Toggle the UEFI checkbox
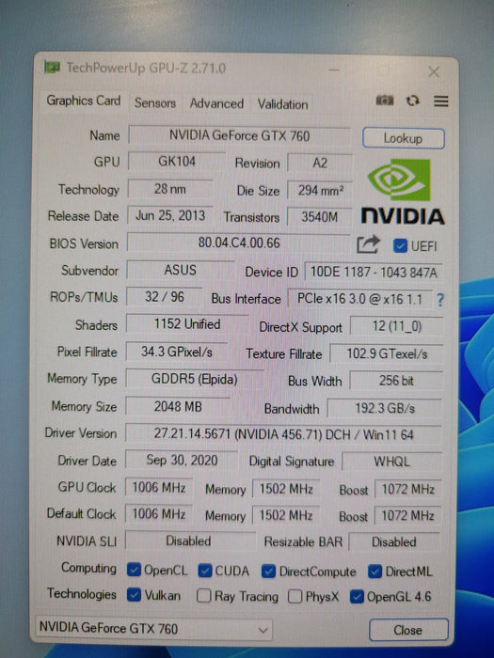Image resolution: width=494 pixels, height=658 pixels. [x=400, y=246]
